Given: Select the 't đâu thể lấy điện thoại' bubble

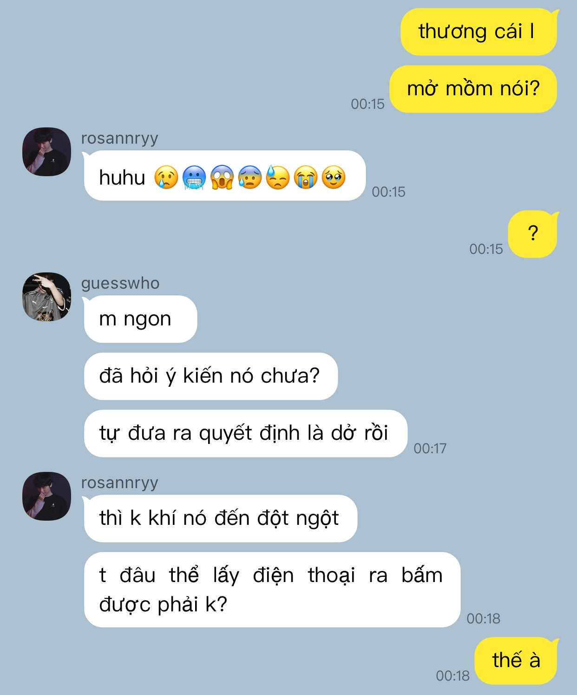Looking at the screenshot, I should [272, 589].
